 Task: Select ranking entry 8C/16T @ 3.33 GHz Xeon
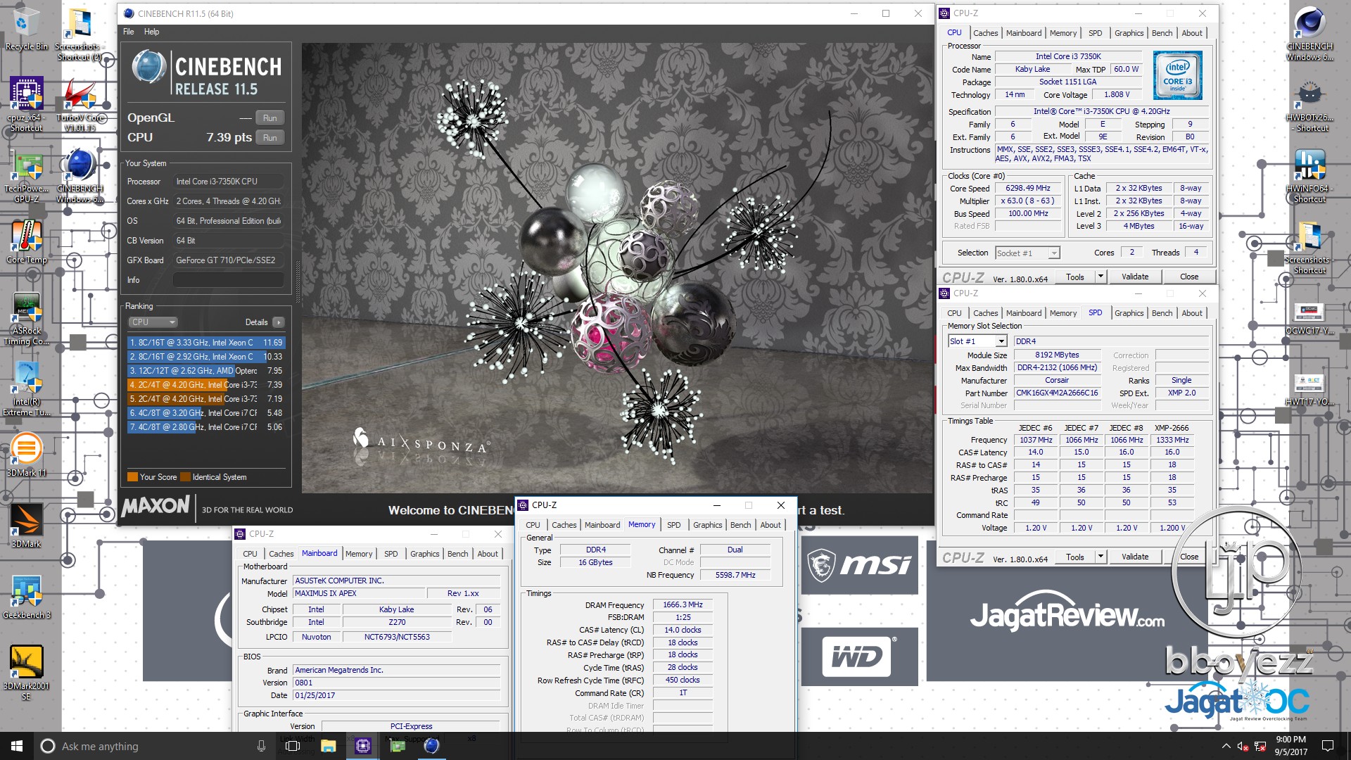coord(205,343)
